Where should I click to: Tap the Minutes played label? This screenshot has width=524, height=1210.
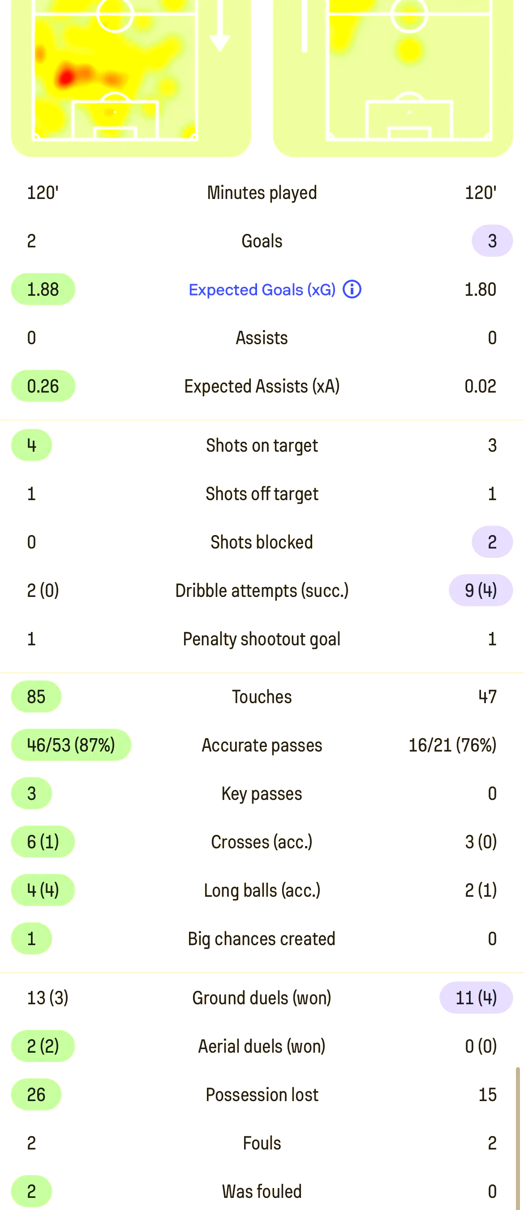click(262, 193)
